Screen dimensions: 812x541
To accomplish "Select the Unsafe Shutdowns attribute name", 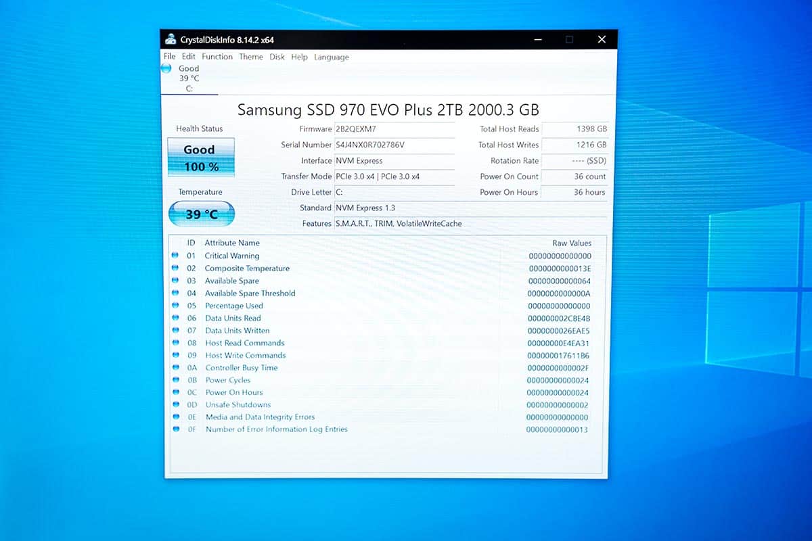I will 238,404.
